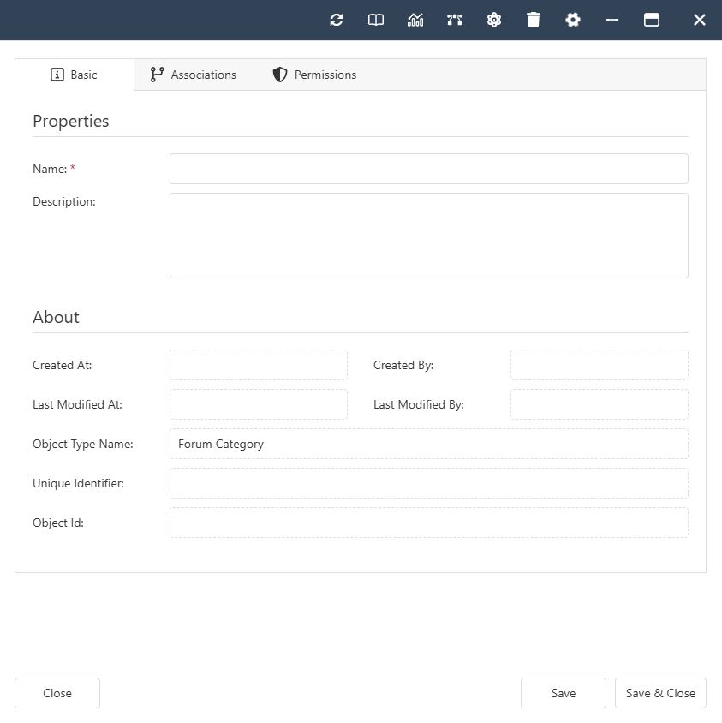Switch to the Associations tab

(193, 75)
